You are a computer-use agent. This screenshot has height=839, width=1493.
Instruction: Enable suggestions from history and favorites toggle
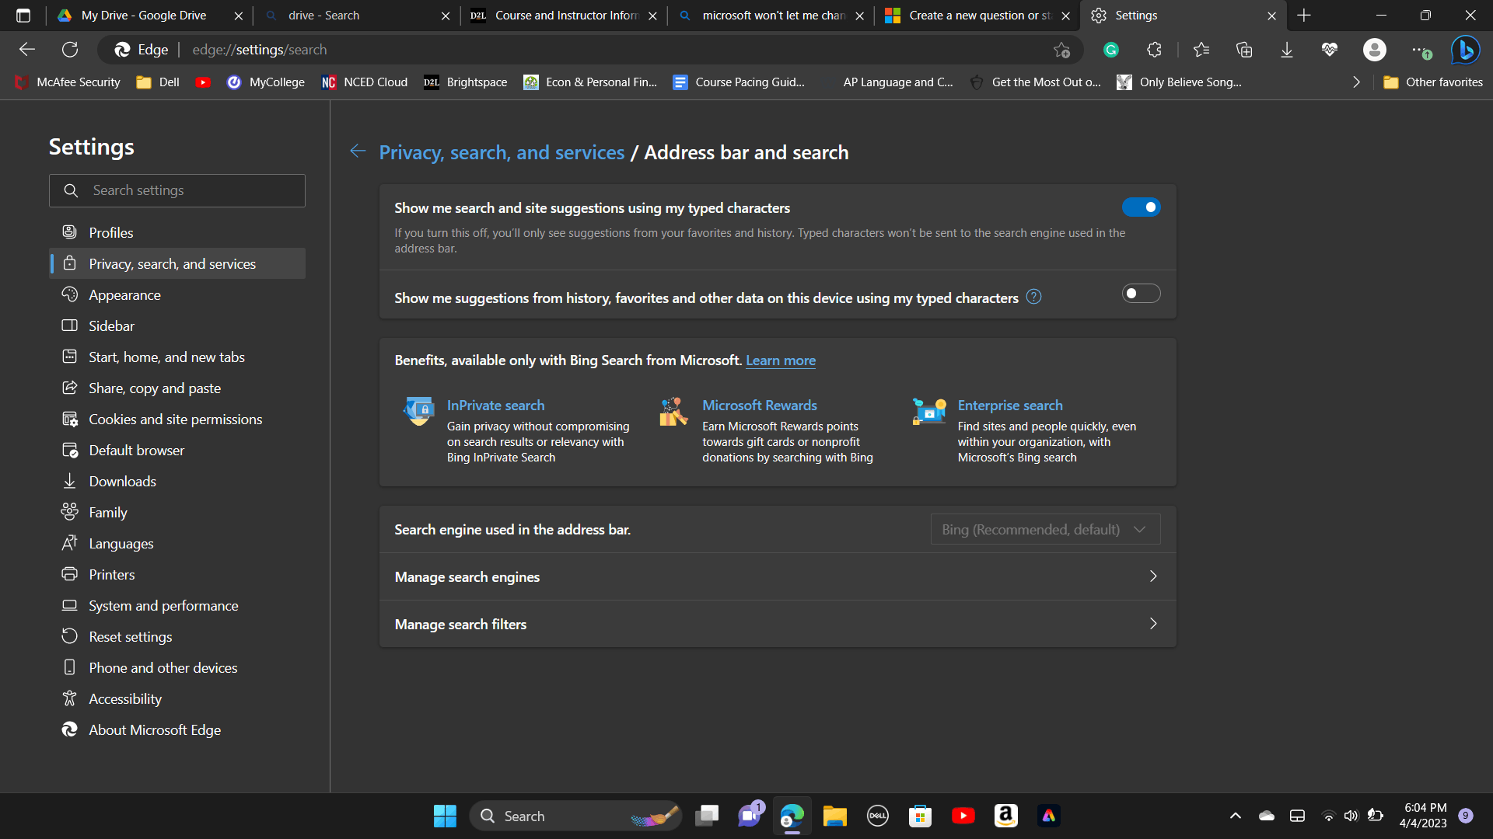point(1141,294)
